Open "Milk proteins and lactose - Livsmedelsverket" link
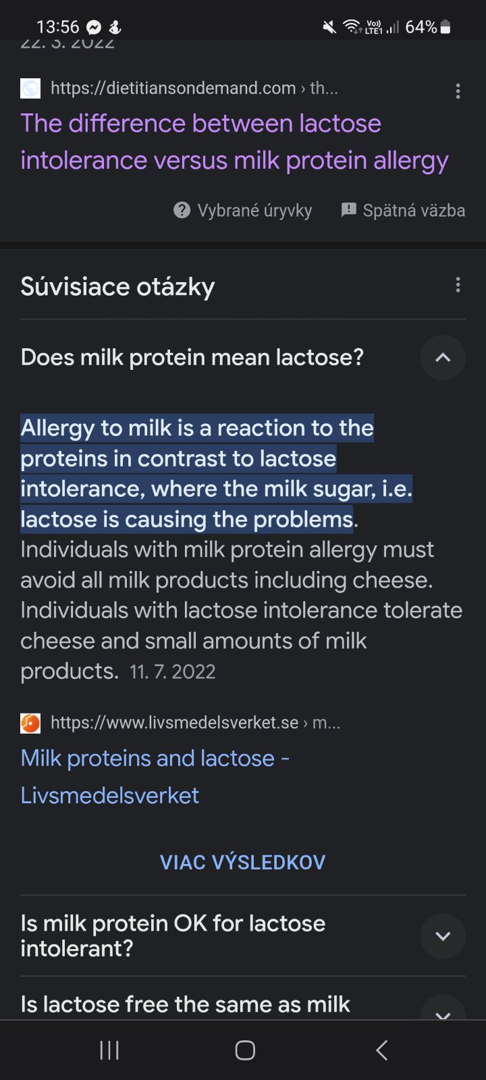 155,776
